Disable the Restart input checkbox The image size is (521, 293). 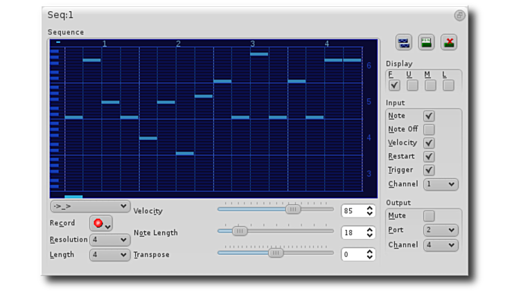429,157
